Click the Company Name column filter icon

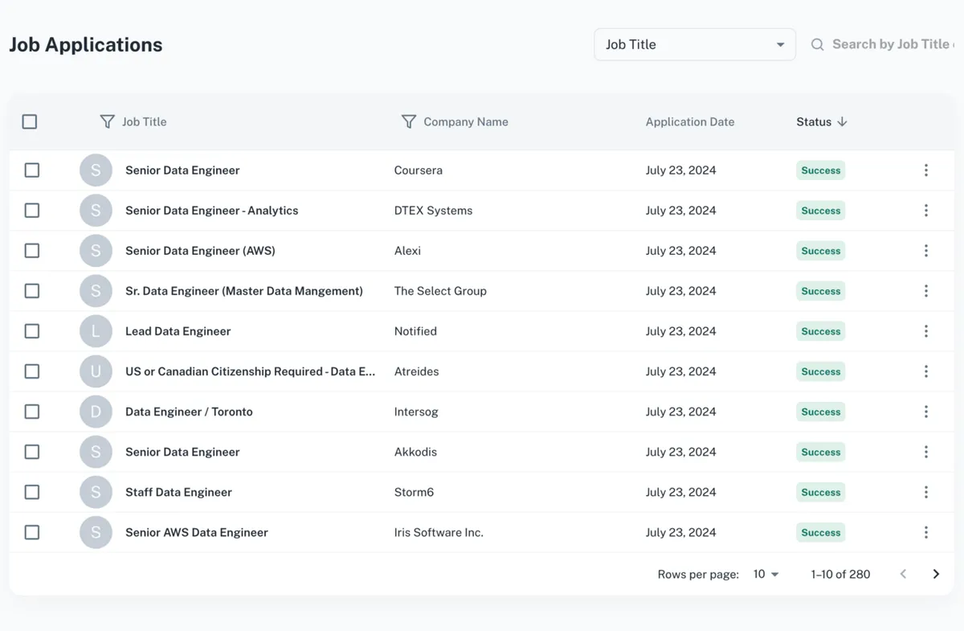pyautogui.click(x=408, y=121)
